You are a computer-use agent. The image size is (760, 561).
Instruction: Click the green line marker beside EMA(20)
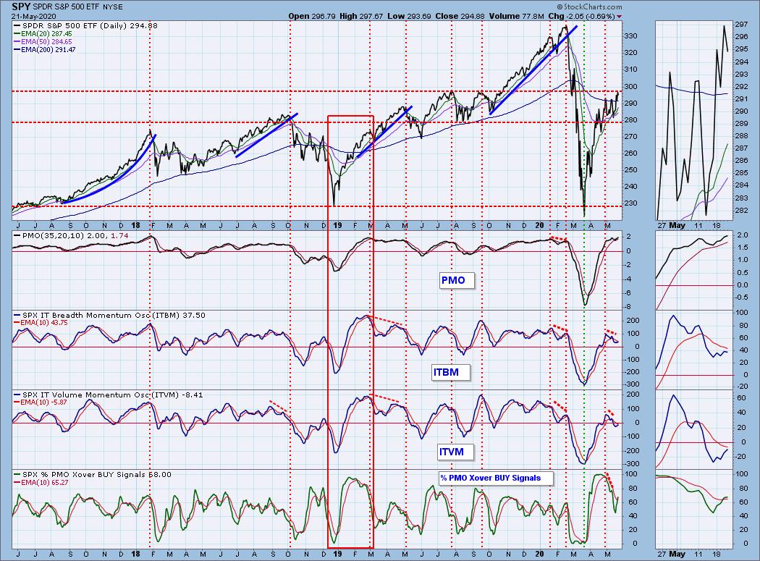(x=17, y=34)
